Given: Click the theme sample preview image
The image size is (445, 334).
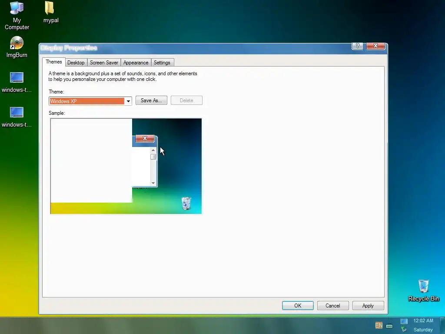Looking at the screenshot, I should point(126,166).
